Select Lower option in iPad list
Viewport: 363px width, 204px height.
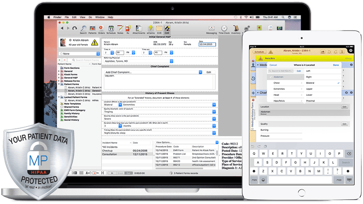[x=323, y=95]
